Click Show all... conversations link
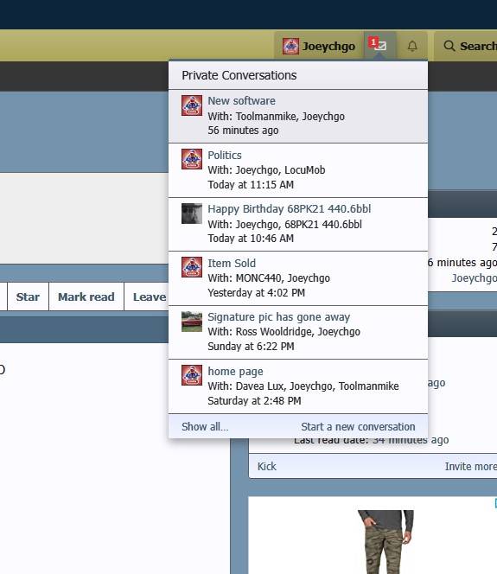The height and width of the screenshot is (574, 497). pyautogui.click(x=205, y=426)
